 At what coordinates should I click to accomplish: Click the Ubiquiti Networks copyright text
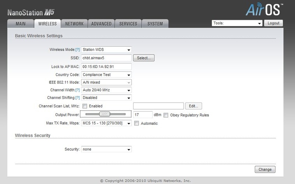tap(145, 181)
